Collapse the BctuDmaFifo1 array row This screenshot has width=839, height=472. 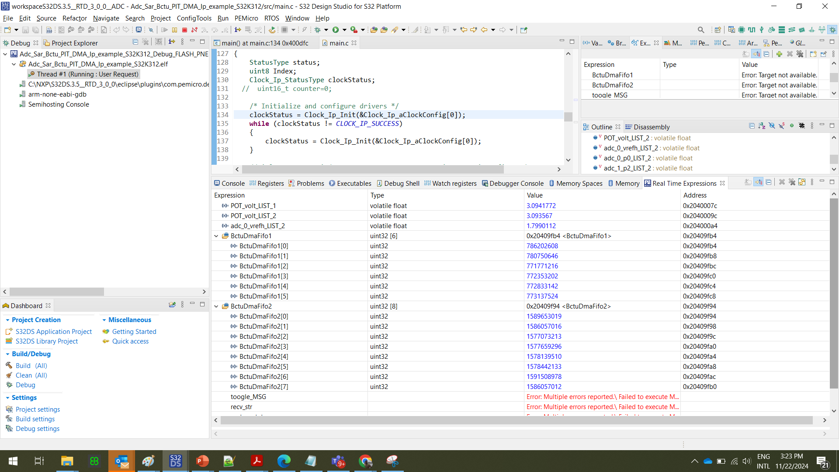216,236
